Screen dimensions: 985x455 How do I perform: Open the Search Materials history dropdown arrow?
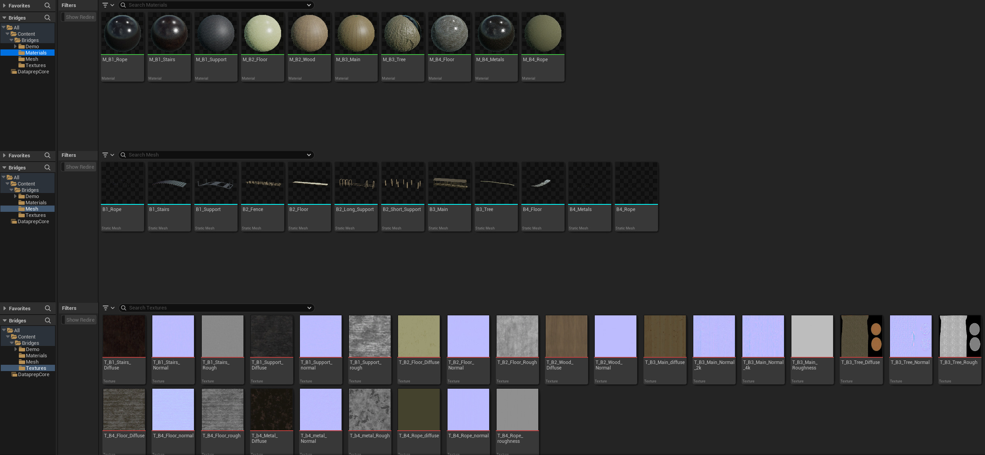[309, 5]
